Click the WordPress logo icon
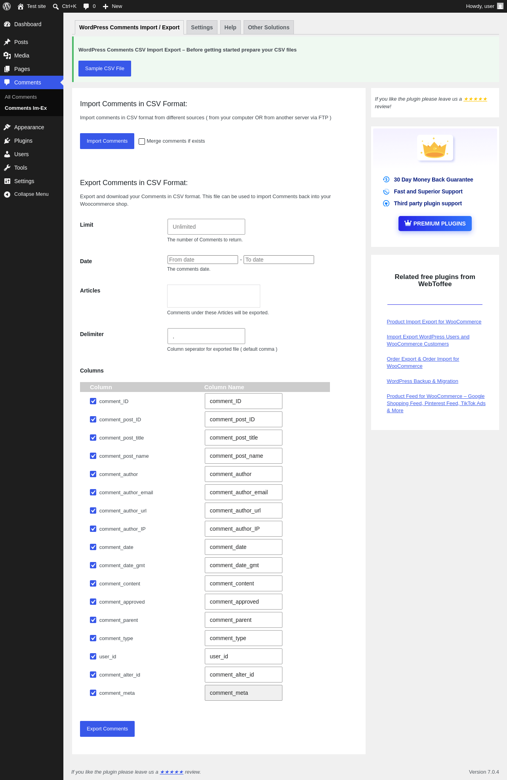This screenshot has height=780, width=507. click(x=7, y=6)
